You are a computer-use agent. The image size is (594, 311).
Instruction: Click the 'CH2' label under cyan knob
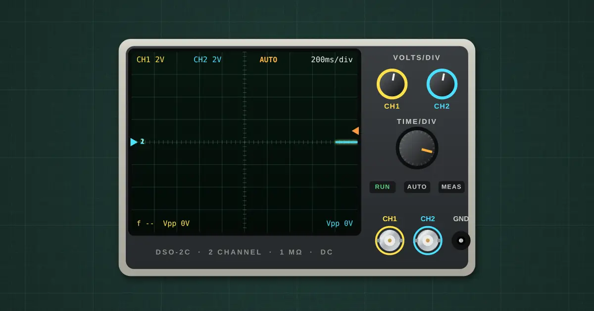pos(442,106)
